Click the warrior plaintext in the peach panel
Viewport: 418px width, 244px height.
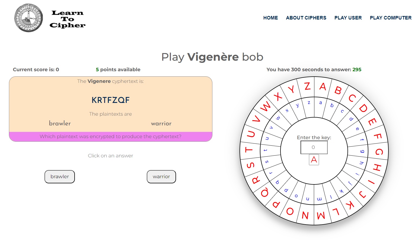tap(161, 123)
